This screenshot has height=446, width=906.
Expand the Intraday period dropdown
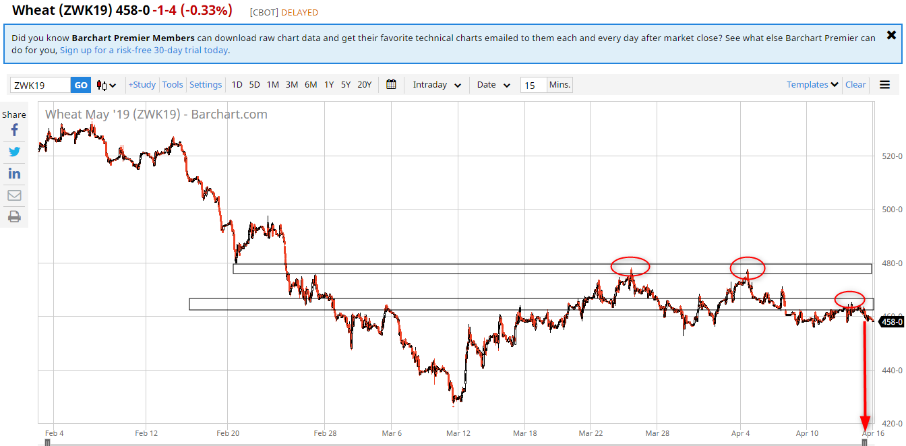point(437,85)
